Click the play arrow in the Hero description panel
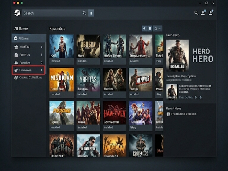The image size is (228, 171). [x=196, y=97]
